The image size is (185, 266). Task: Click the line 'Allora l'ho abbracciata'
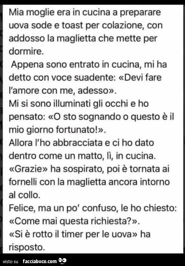click(x=55, y=143)
